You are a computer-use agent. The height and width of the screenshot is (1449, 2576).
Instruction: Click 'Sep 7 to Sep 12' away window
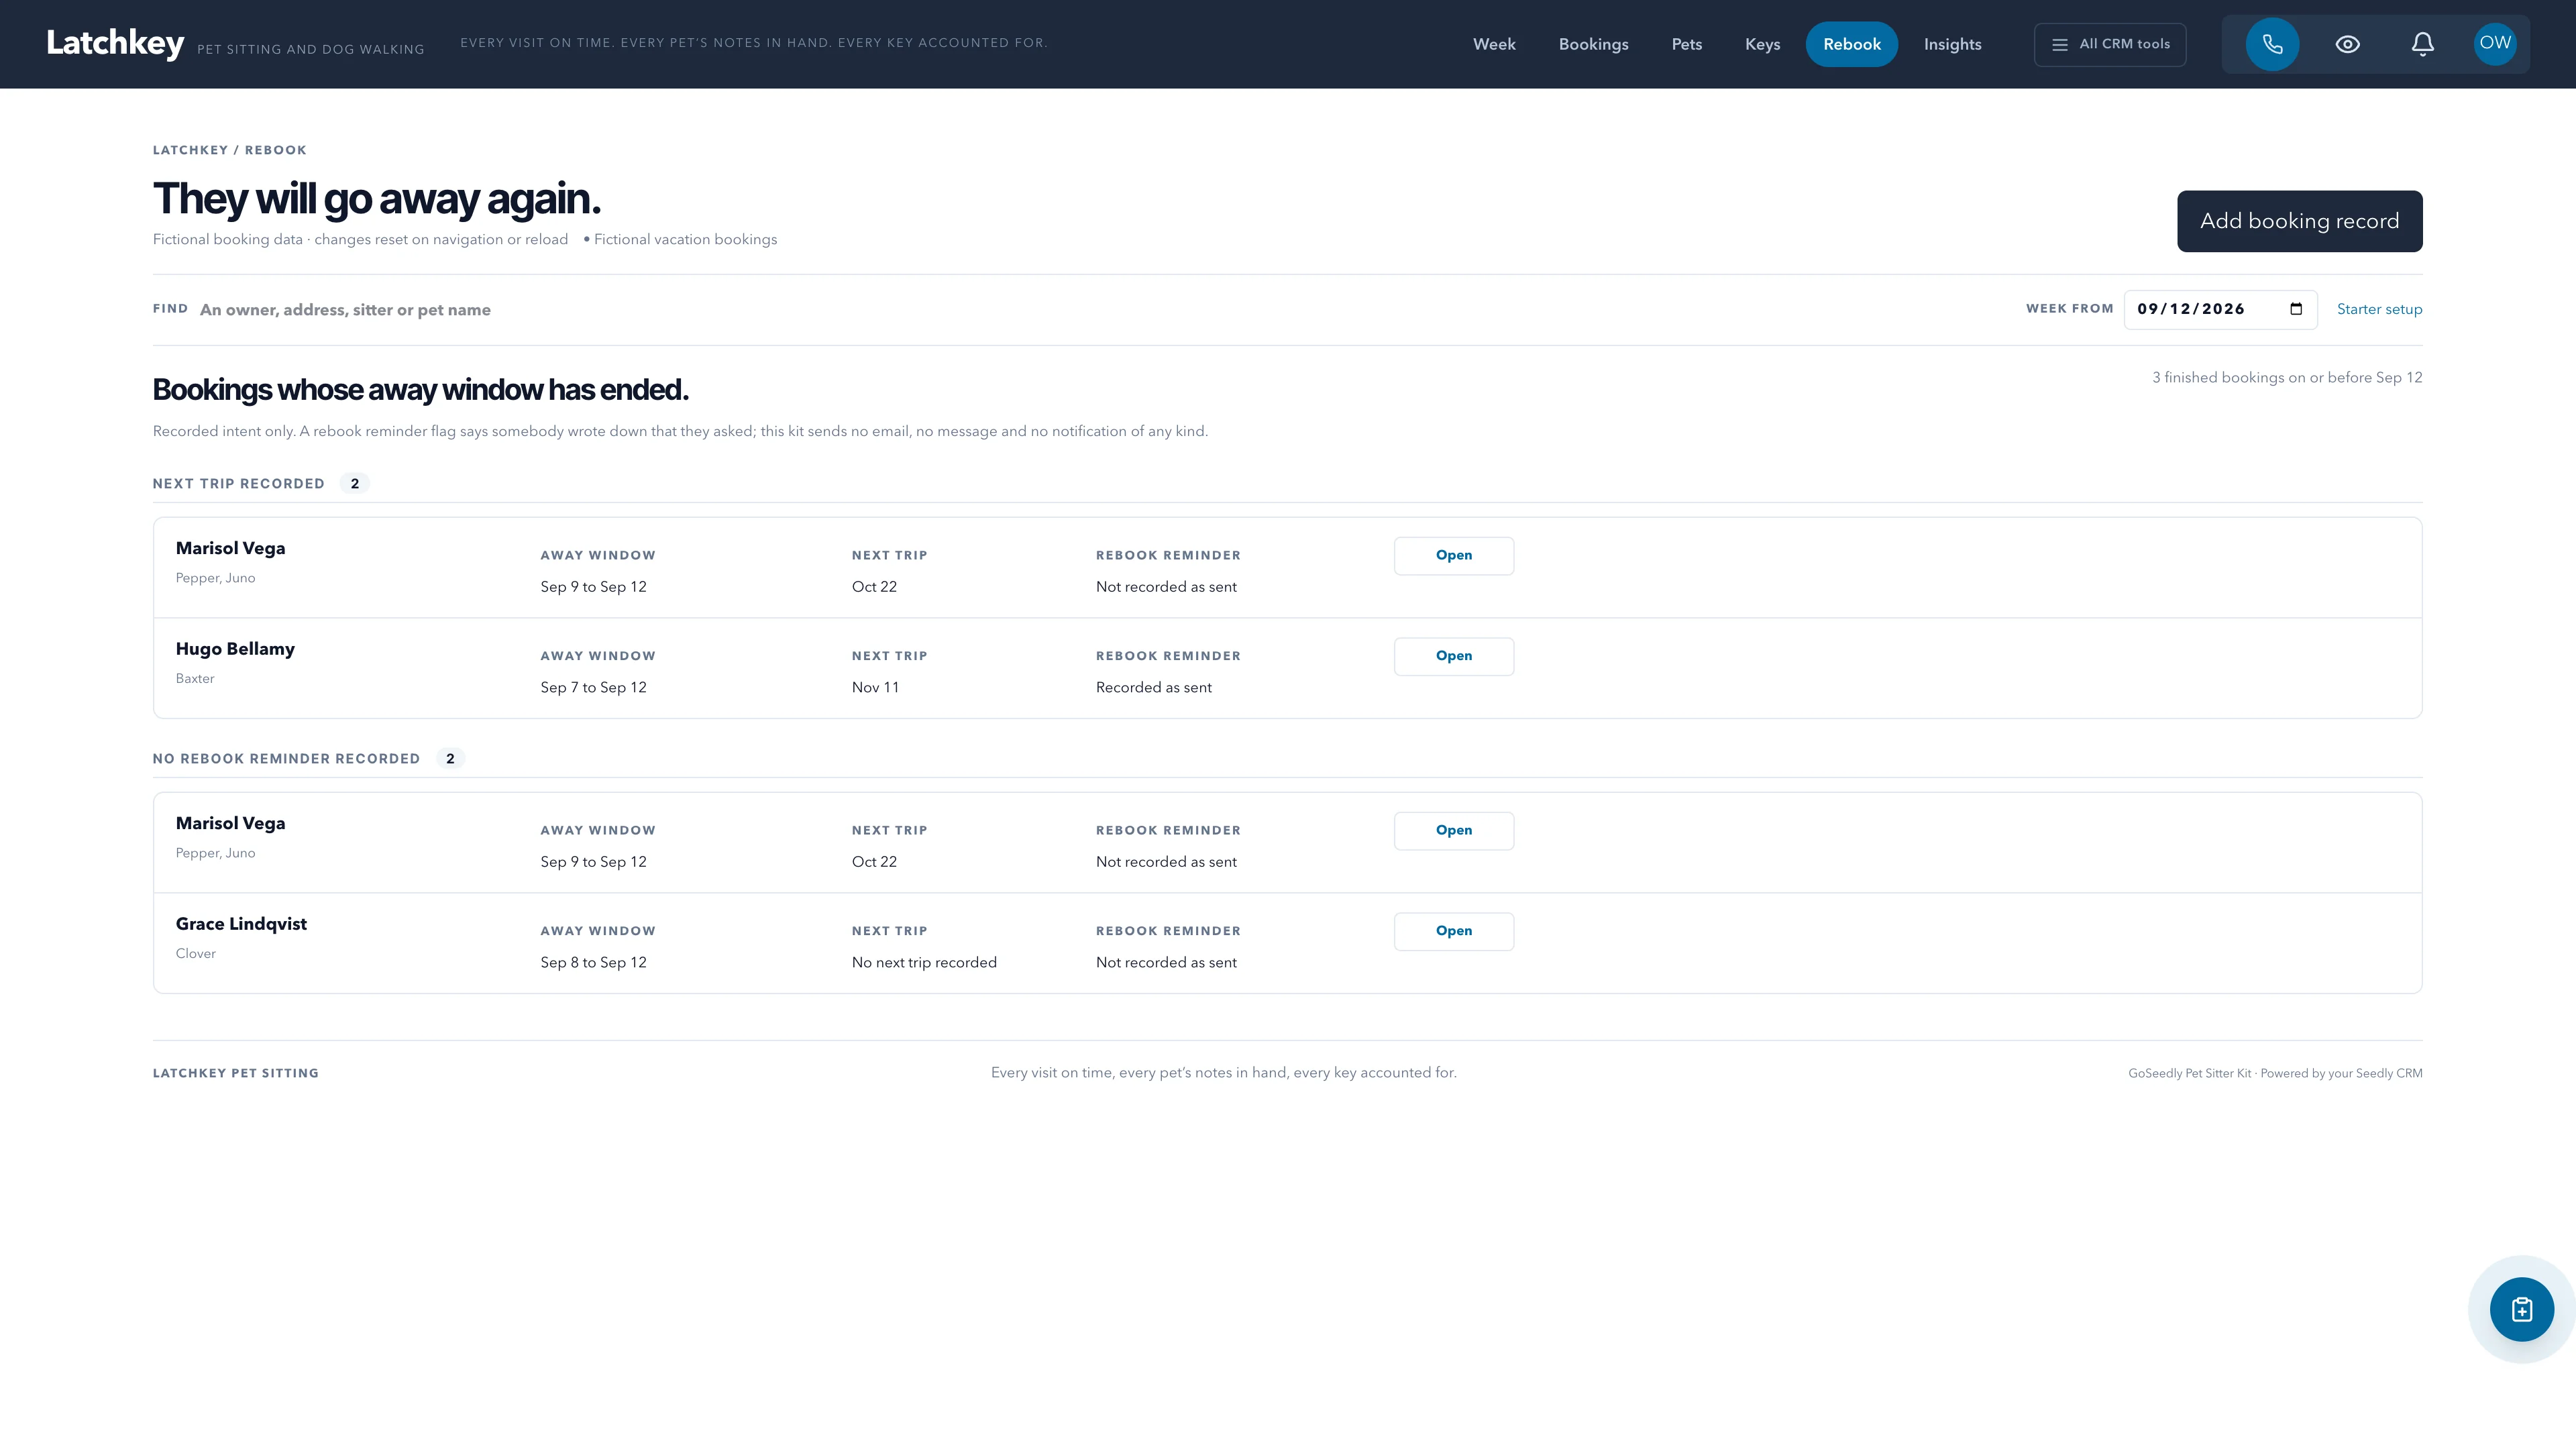(x=593, y=687)
